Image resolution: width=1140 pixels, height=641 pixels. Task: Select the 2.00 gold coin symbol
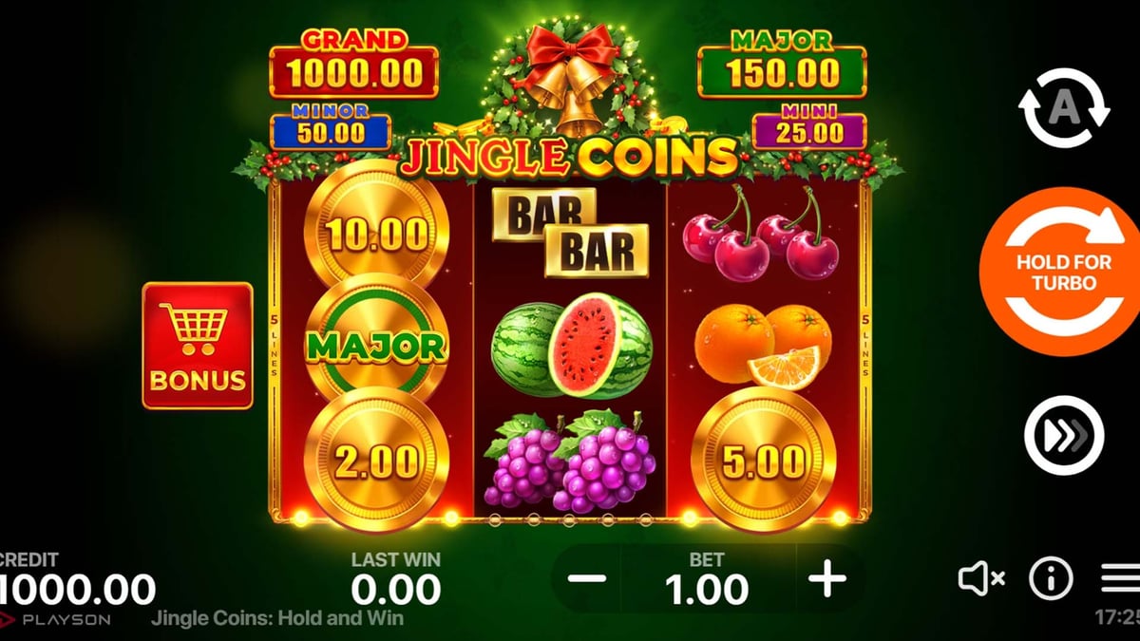[376, 461]
